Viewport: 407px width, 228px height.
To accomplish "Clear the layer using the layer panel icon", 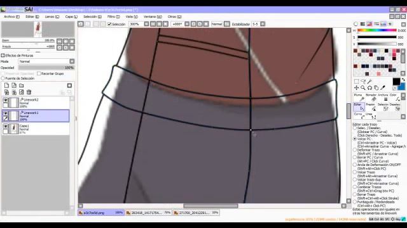I will (22, 92).
